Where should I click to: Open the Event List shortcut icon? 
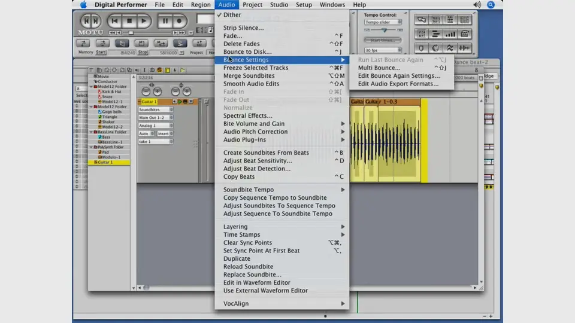tap(421, 33)
